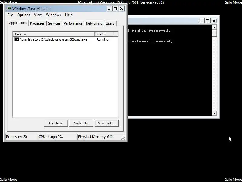Switch to the Users tab

[x=110, y=23]
